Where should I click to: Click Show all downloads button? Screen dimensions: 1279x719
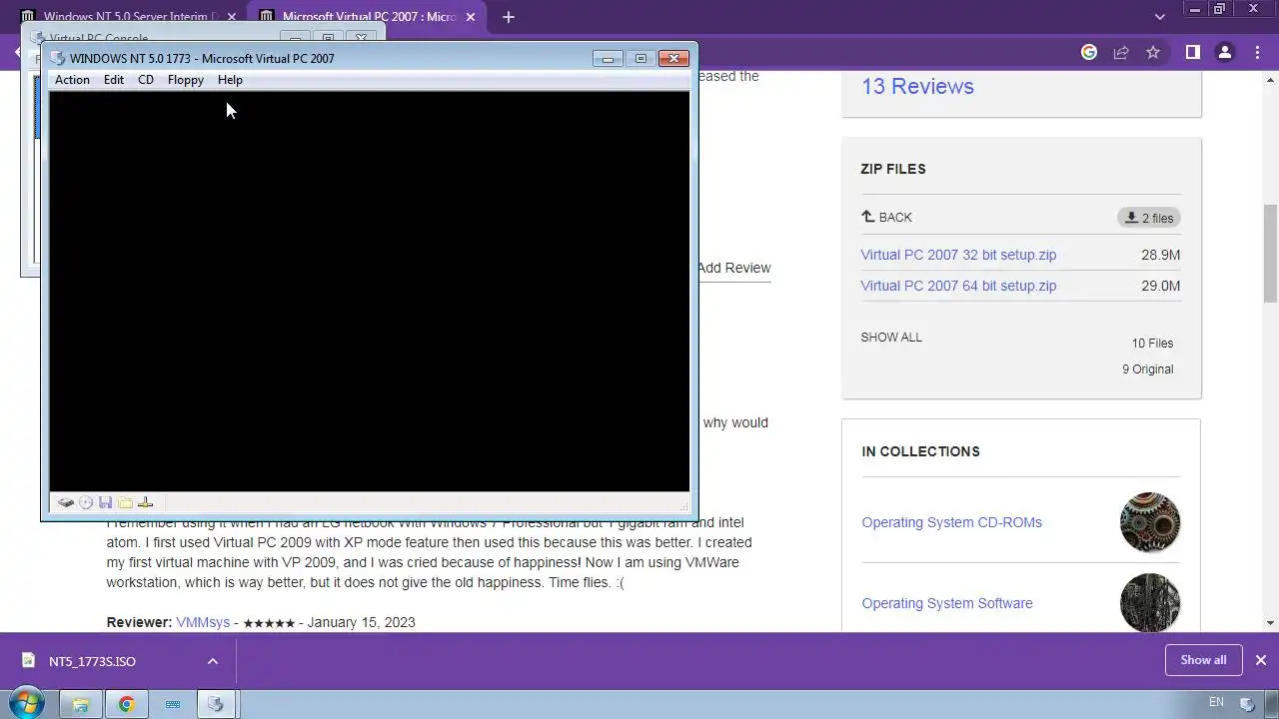pyautogui.click(x=1203, y=660)
